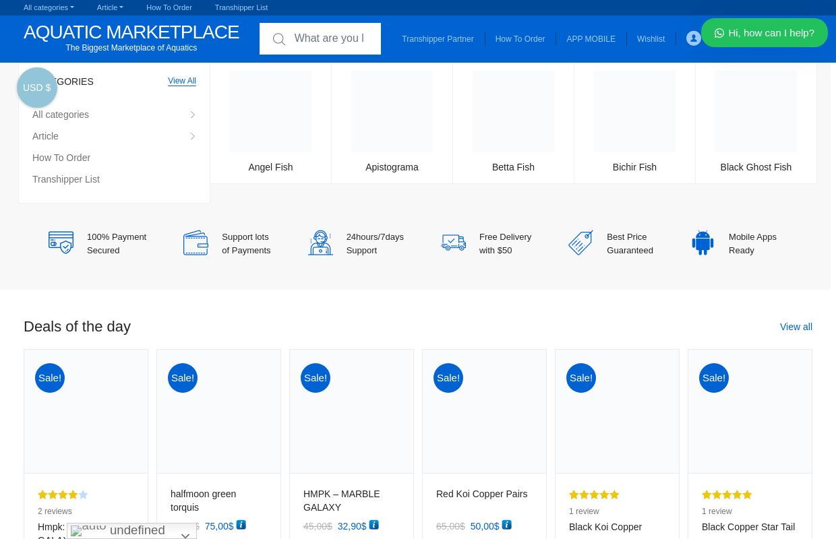Open the Wishlist menu item

click(x=651, y=39)
